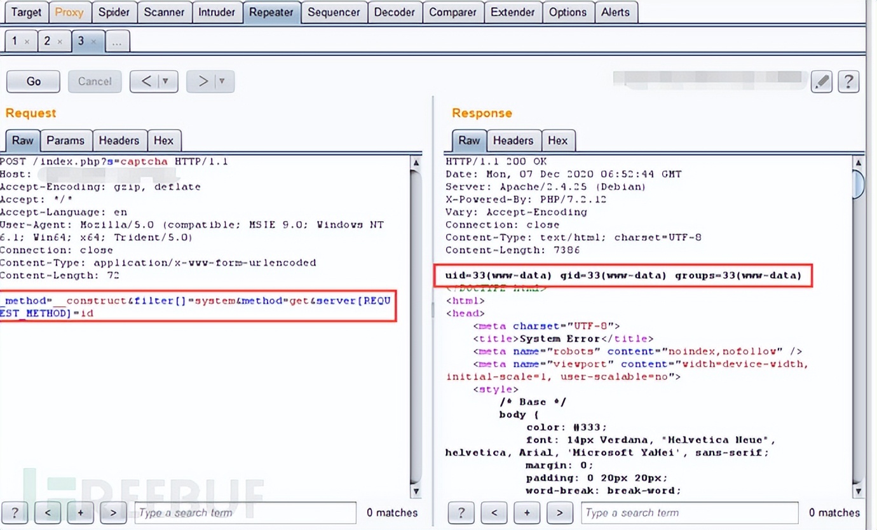This screenshot has width=877, height=530.
Task: Edit the target with the pencil icon
Action: tap(822, 81)
